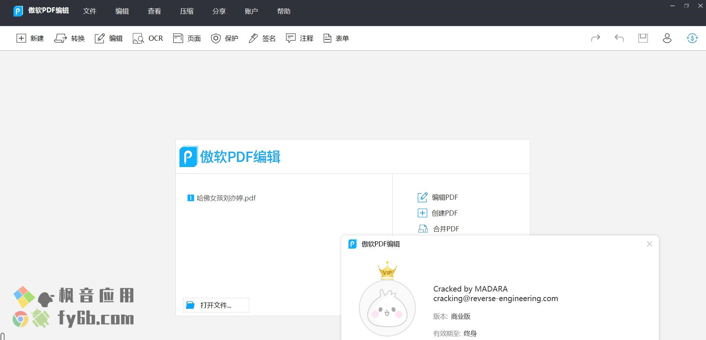
Task: Open the 分享 menu
Action: 219,11
